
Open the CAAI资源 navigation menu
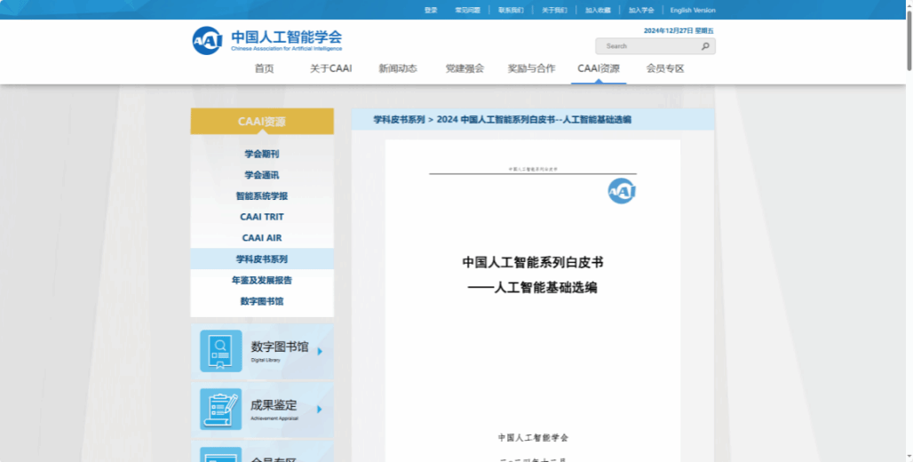pyautogui.click(x=598, y=68)
